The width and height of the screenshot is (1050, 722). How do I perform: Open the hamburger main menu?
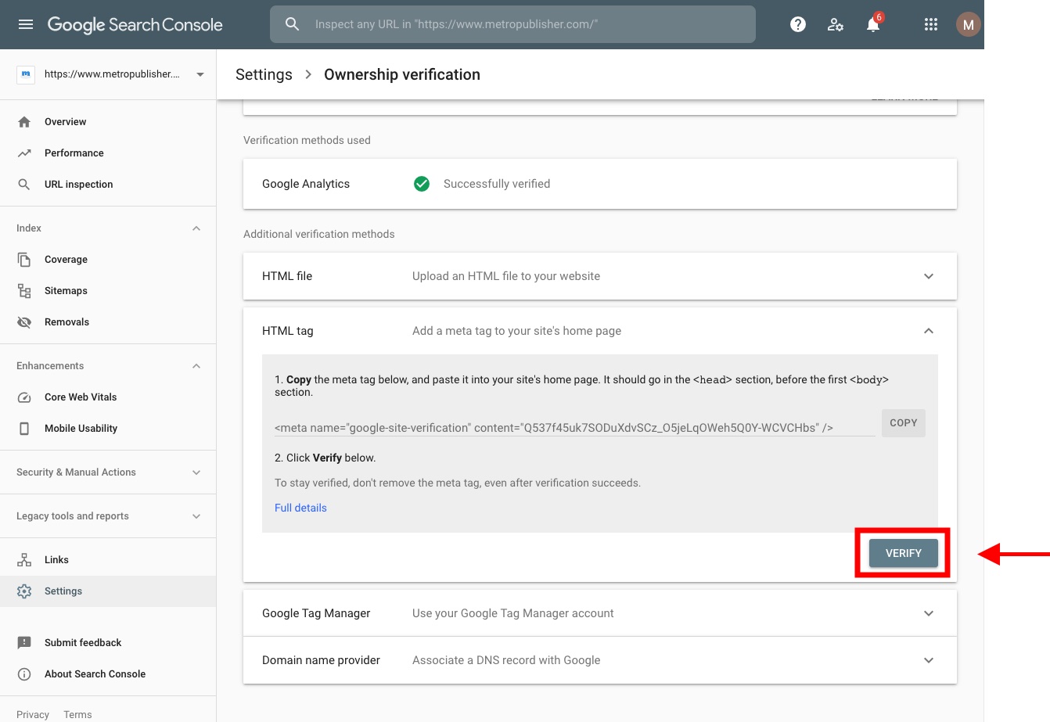(x=26, y=24)
